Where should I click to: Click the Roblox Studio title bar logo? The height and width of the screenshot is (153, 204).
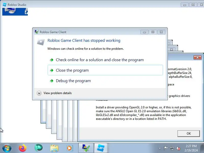[5, 5]
